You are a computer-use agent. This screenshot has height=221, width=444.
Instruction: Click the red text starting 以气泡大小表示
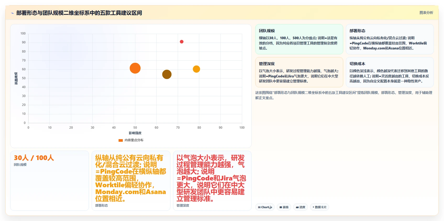click(211, 178)
